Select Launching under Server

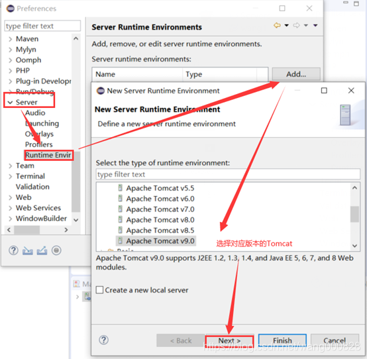tap(42, 123)
